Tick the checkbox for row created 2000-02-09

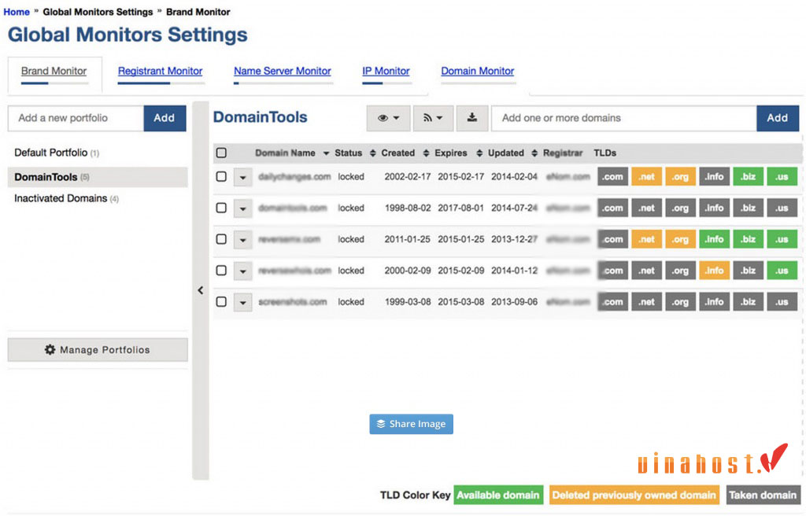coord(221,271)
